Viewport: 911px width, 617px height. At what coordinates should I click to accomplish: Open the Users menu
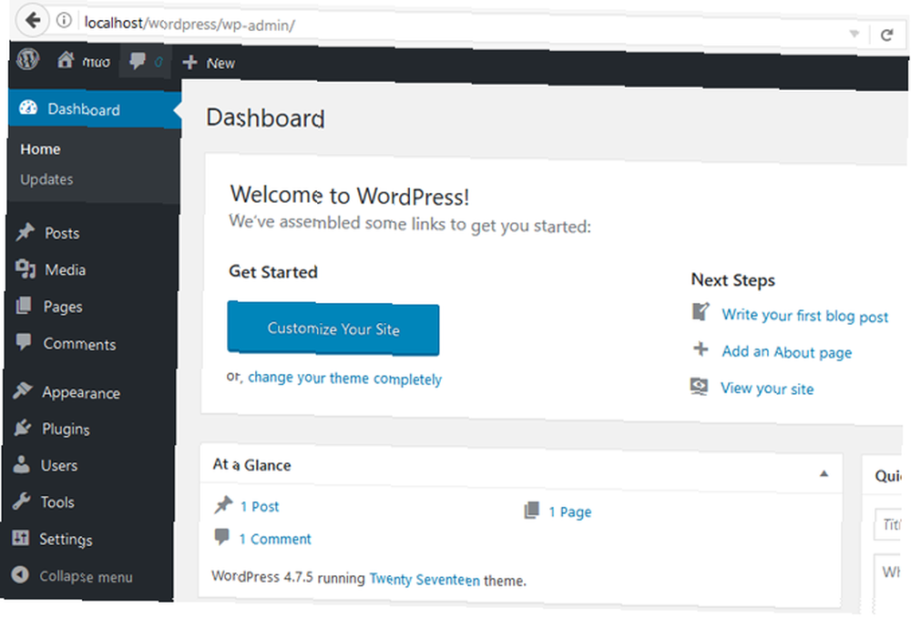point(58,466)
